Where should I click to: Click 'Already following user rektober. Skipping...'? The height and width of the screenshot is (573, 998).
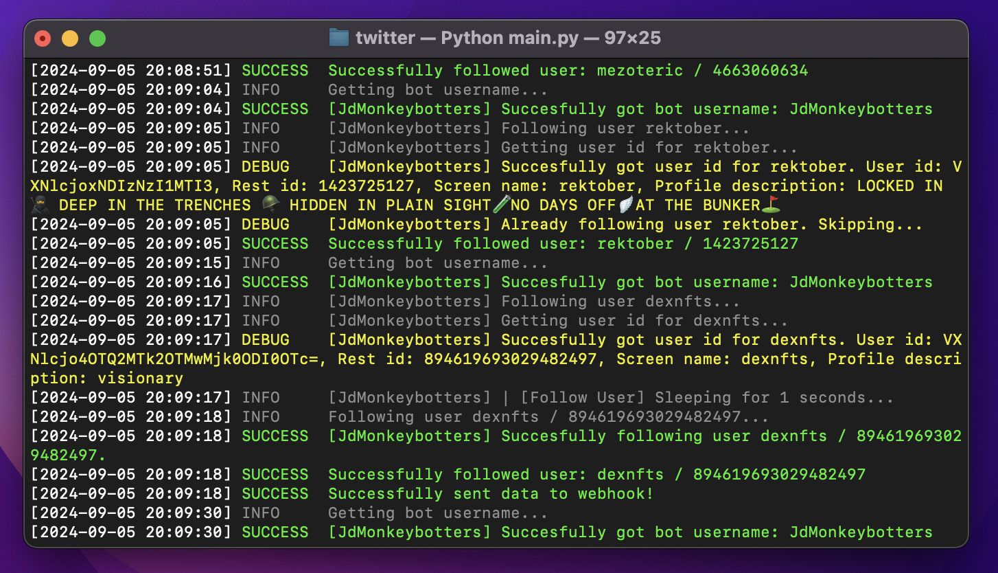(712, 224)
